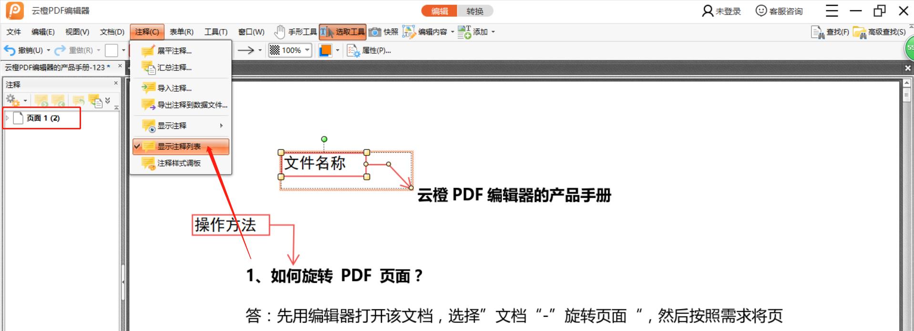Open the 重做 redo history dropdown arrow

(x=99, y=50)
